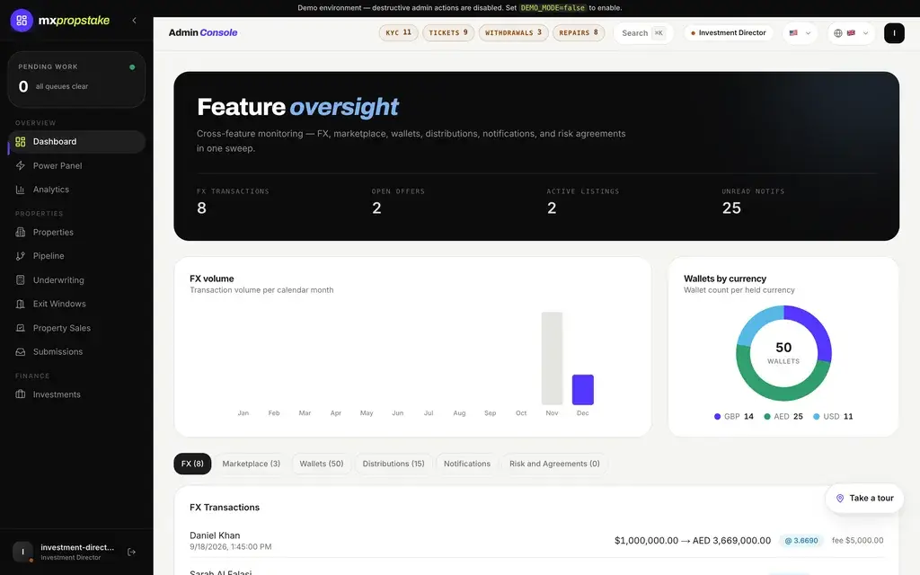Click the December bar in FX volume chart
This screenshot has width=920, height=575.
point(582,390)
